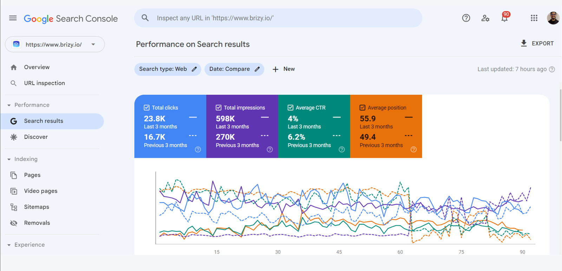Click the Video pages icon
The image size is (562, 271).
pos(14,191)
